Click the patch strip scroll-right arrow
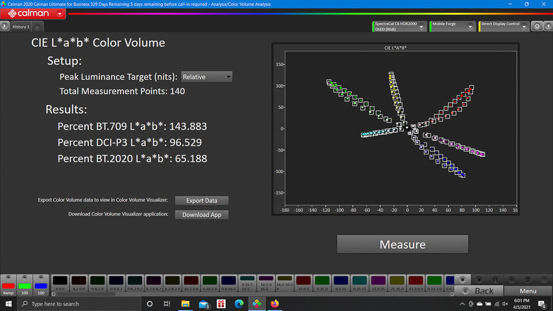The image size is (553, 311). coord(452,294)
